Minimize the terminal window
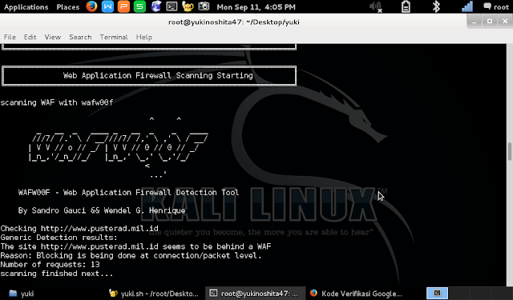 click(x=474, y=22)
